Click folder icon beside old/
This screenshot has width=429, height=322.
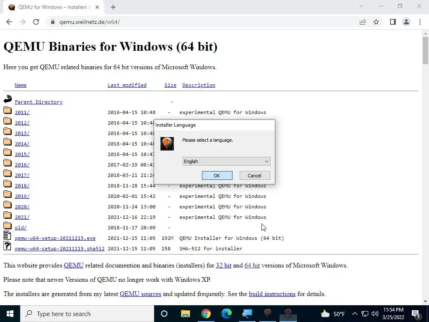[x=8, y=226]
